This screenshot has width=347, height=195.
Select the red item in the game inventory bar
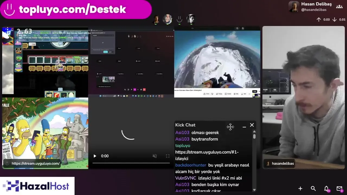pos(56,95)
